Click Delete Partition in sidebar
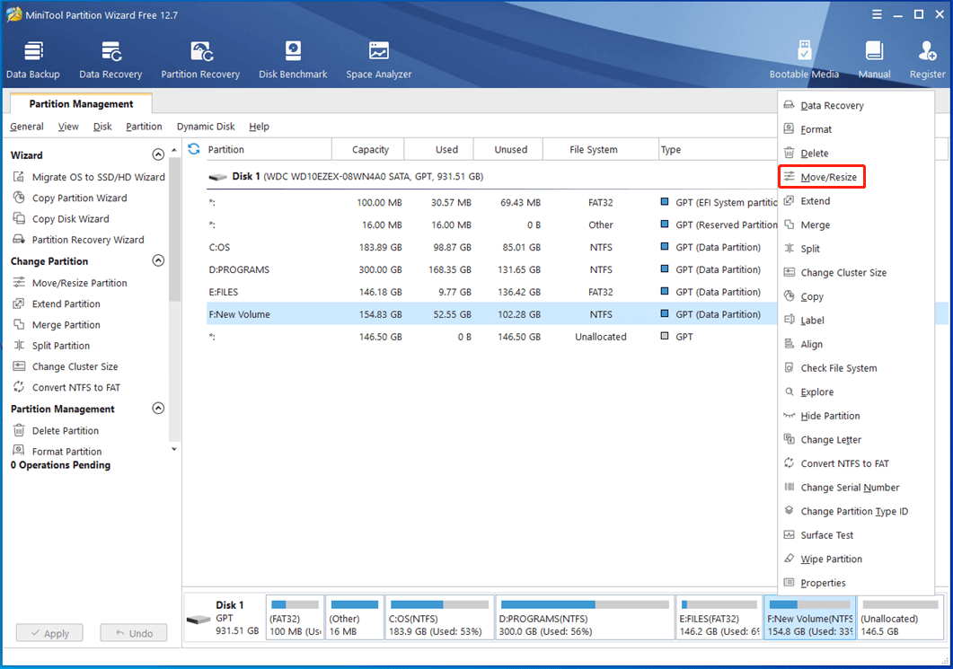Image resolution: width=953 pixels, height=669 pixels. click(56, 430)
